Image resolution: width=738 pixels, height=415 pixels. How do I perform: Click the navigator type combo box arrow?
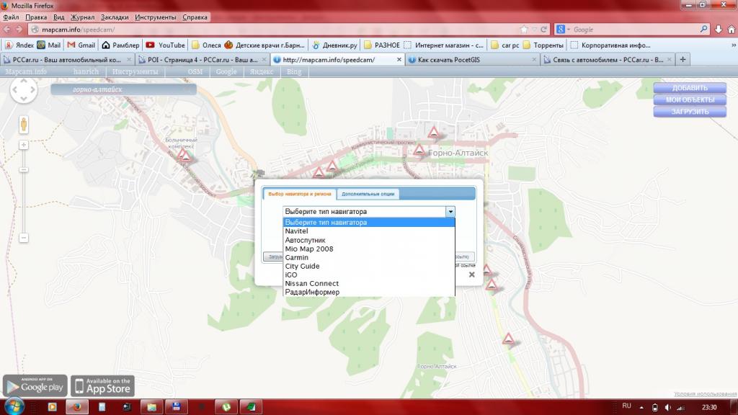tap(450, 212)
